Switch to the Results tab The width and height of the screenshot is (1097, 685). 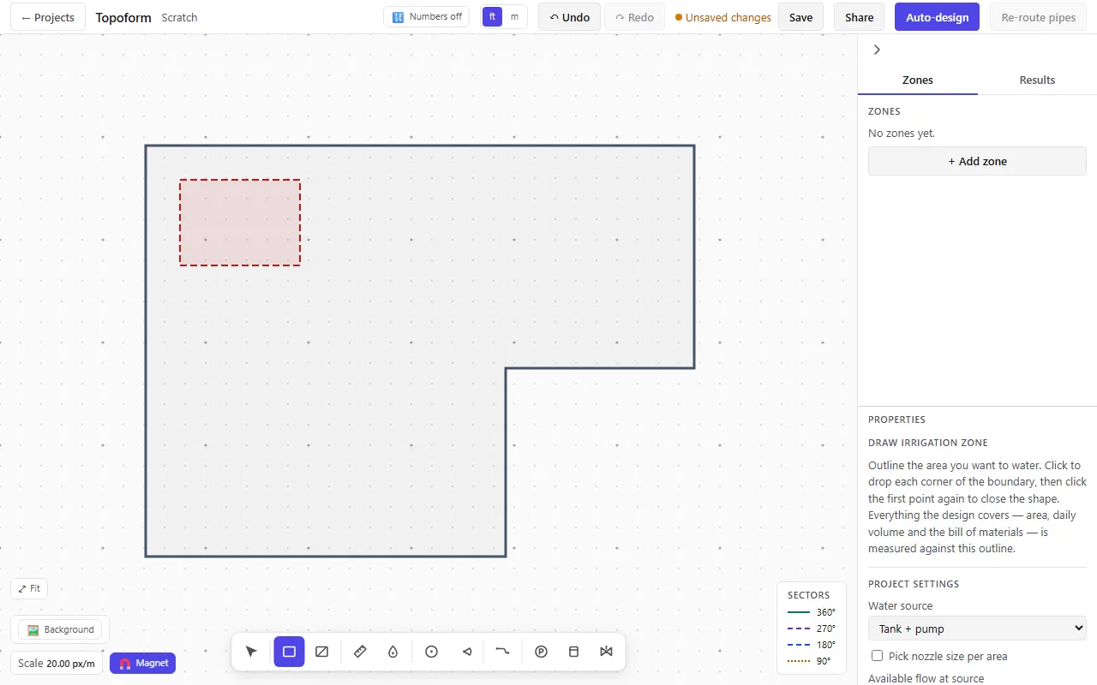[1037, 80]
